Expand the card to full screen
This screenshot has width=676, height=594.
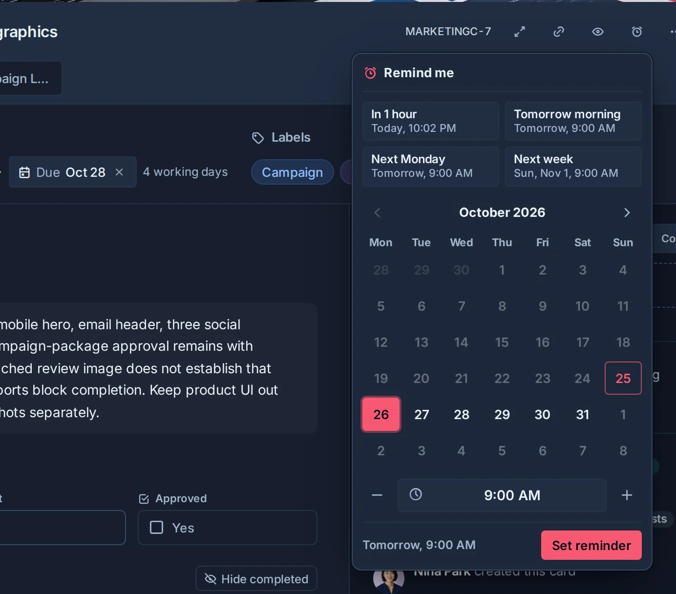pos(520,32)
